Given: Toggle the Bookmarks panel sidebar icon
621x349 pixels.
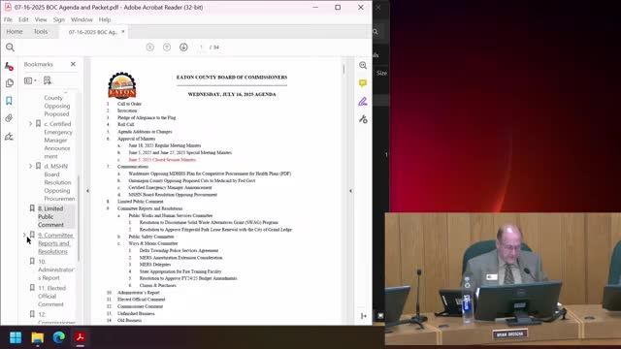Looking at the screenshot, I should pos(9,101).
